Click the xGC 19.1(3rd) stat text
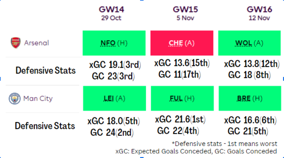The height and width of the screenshot is (158, 284). pos(115,65)
